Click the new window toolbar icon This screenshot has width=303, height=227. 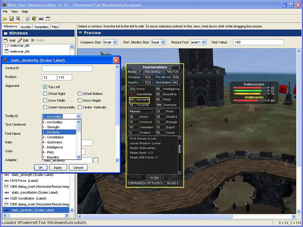point(48,19)
